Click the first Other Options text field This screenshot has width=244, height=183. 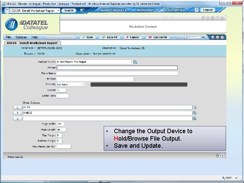coord(107,107)
